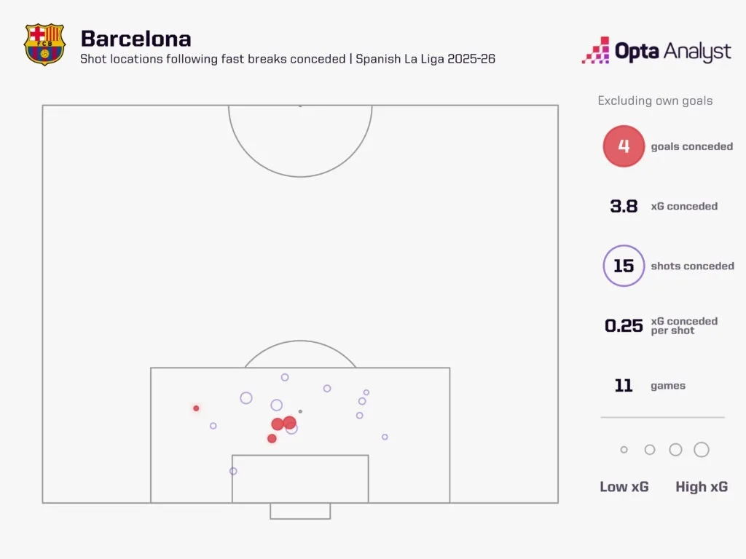Image resolution: width=746 pixels, height=559 pixels.
Task: Click the FC Barcelona crest
Action: coord(45,44)
